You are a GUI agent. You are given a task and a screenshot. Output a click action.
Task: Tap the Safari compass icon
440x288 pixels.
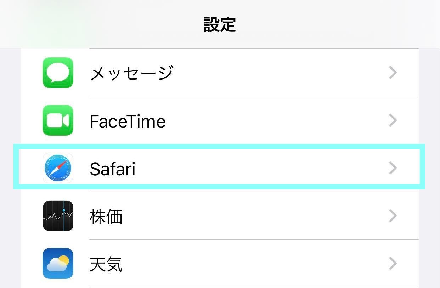tap(58, 168)
